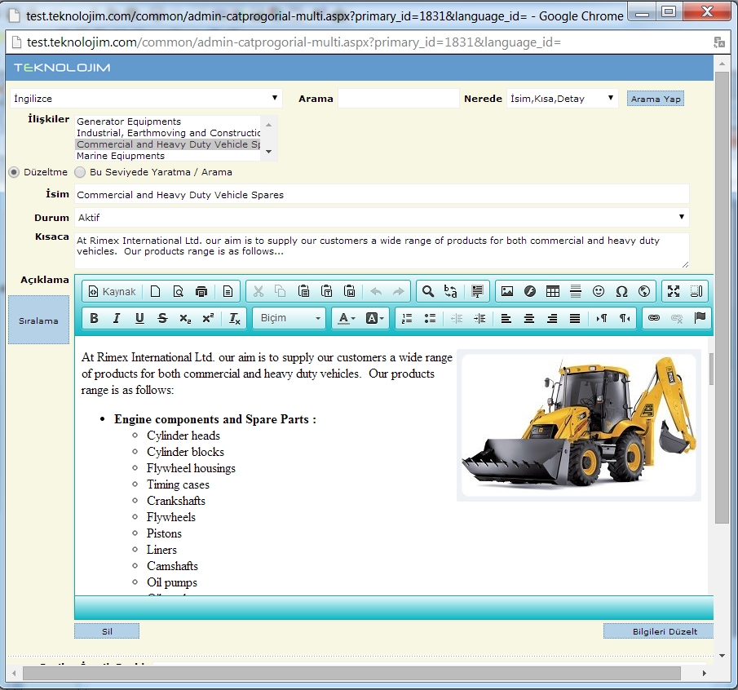Insert an anchor with the flag icon
738x690 pixels.
click(x=700, y=318)
